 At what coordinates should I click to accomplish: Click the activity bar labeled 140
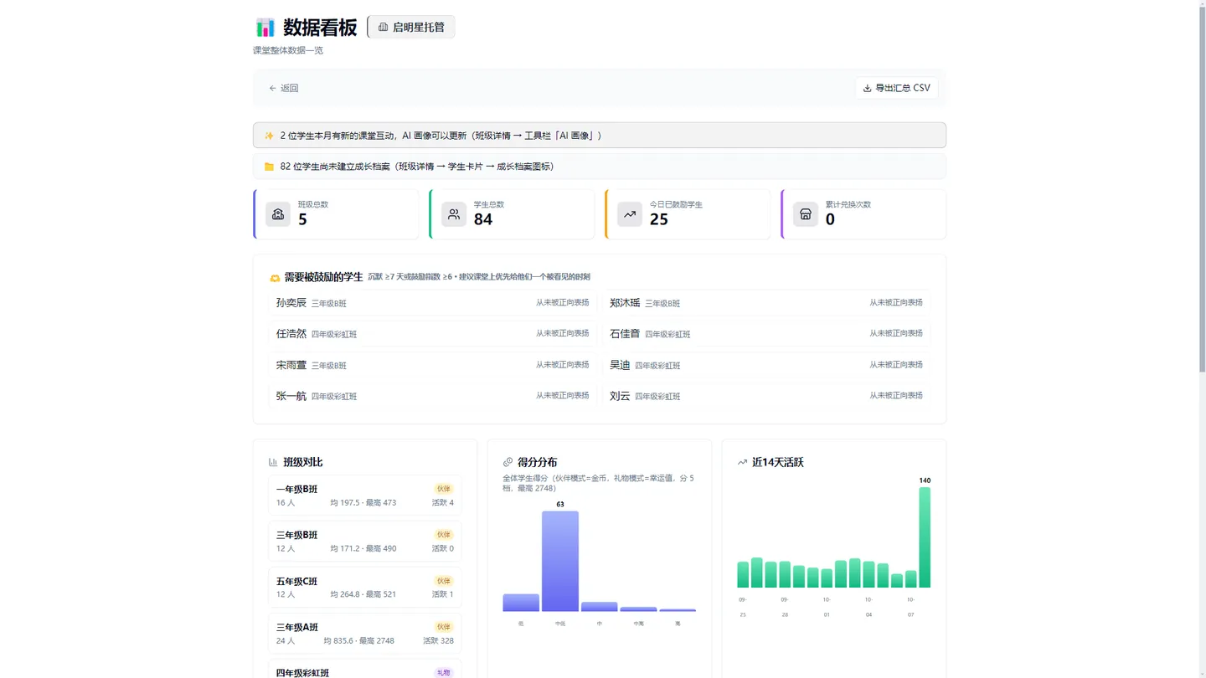click(925, 537)
